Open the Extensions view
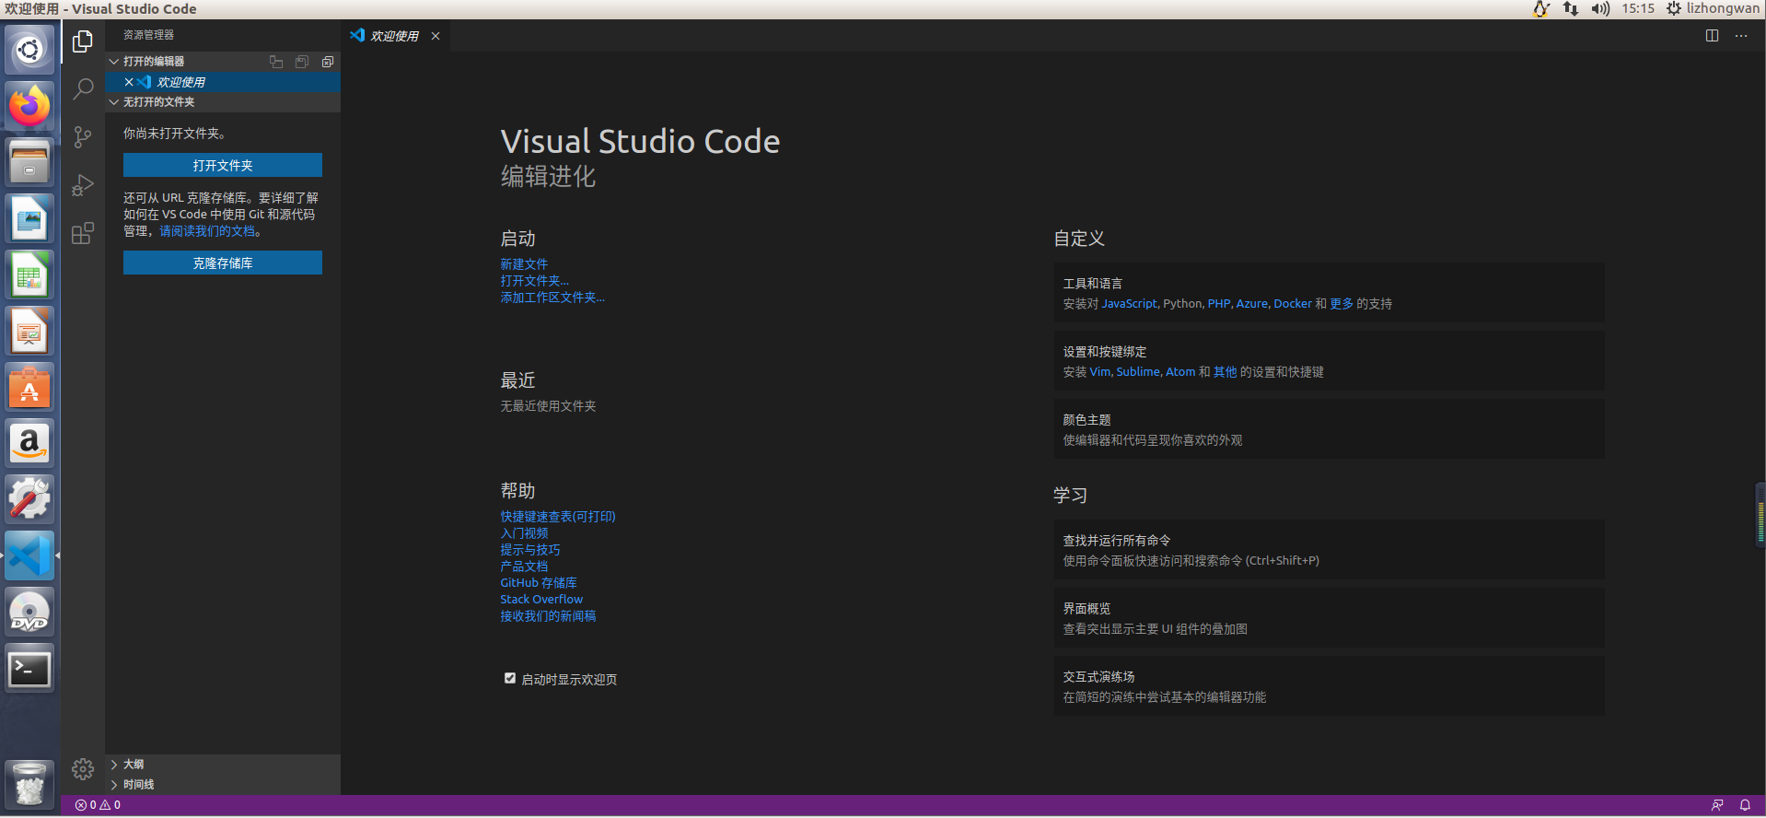1766x818 pixels. (x=83, y=233)
